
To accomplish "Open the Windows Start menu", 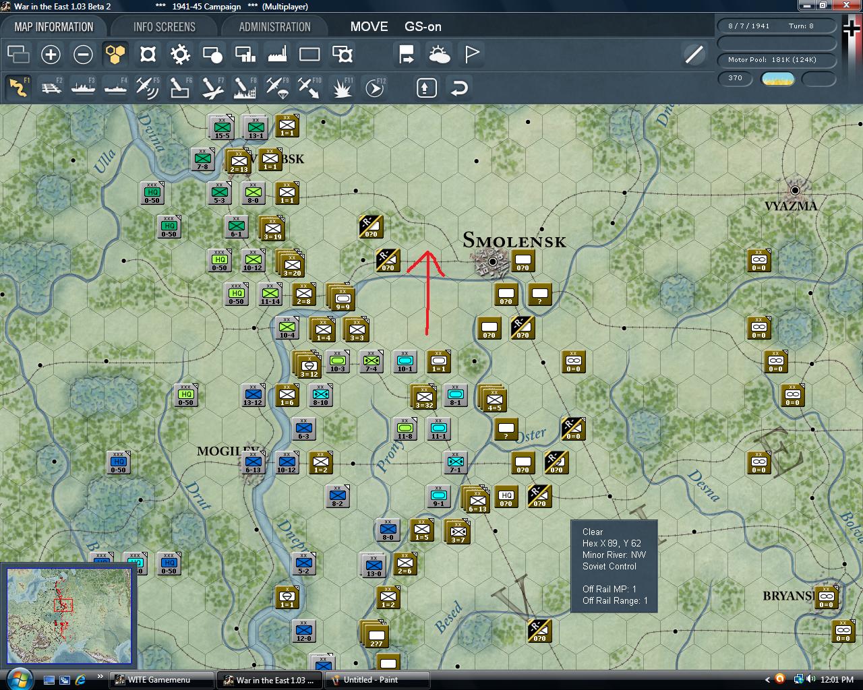I will click(18, 679).
